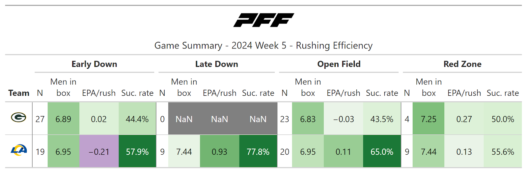The height and width of the screenshot is (173, 527).
Task: Click the Game Summary title text
Action: tap(263, 46)
